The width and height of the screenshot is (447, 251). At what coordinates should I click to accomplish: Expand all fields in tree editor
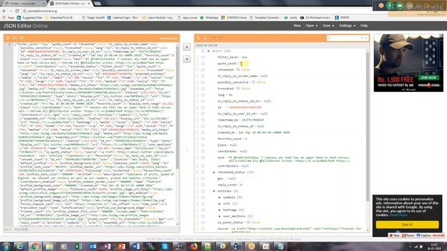tap(198, 38)
